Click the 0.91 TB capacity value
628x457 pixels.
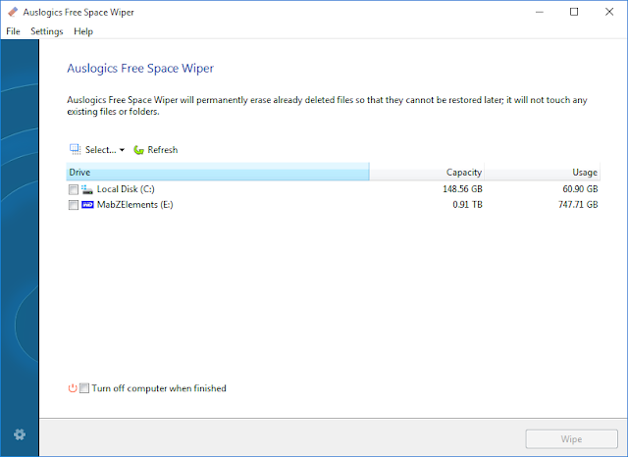[467, 205]
